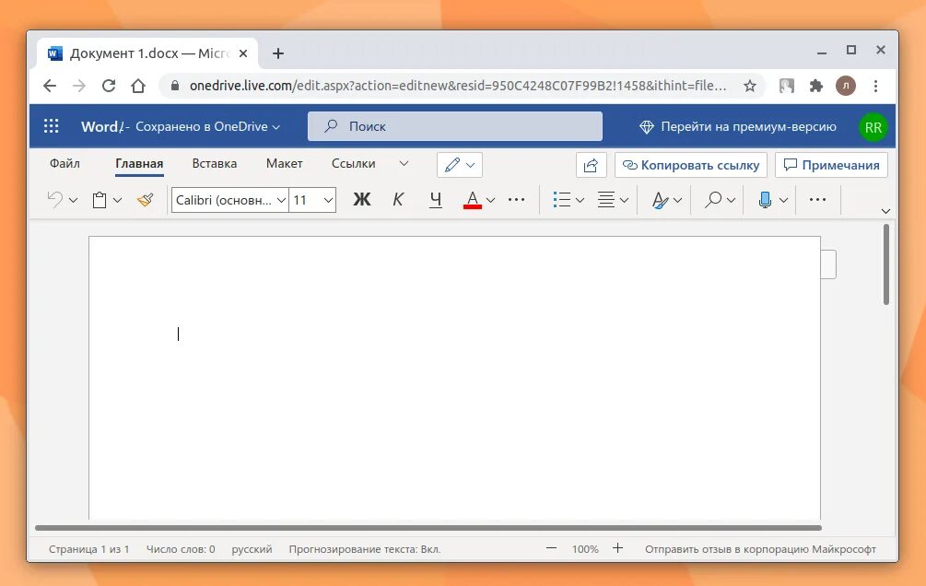The height and width of the screenshot is (586, 926).
Task: Select the Format Painter brush icon
Action: pyautogui.click(x=146, y=200)
